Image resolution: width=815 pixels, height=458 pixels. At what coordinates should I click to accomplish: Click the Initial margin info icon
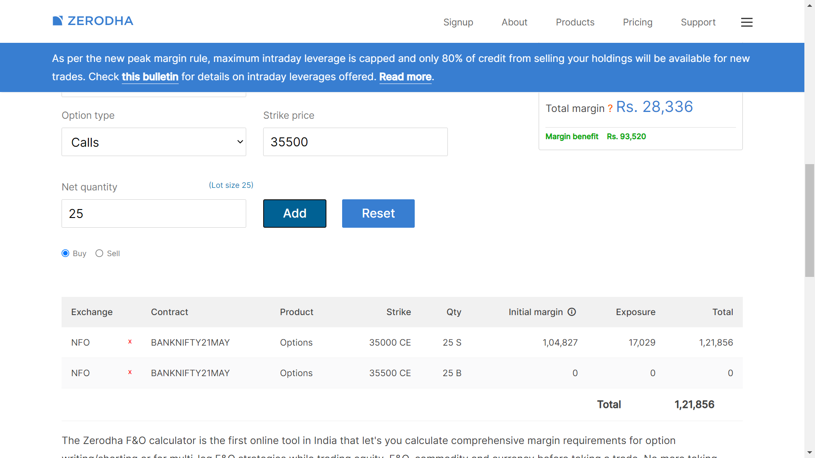tap(572, 312)
